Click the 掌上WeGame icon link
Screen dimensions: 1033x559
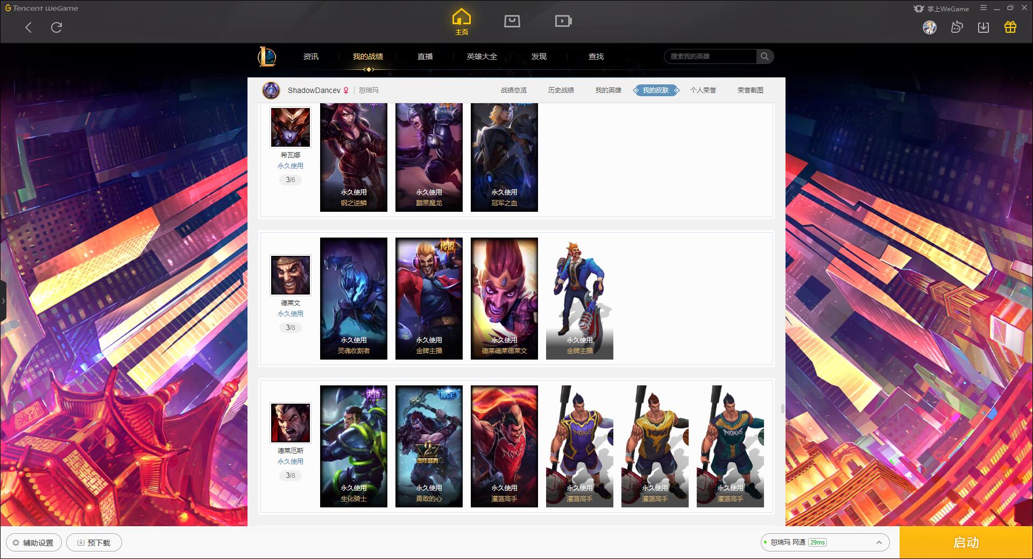click(x=941, y=9)
